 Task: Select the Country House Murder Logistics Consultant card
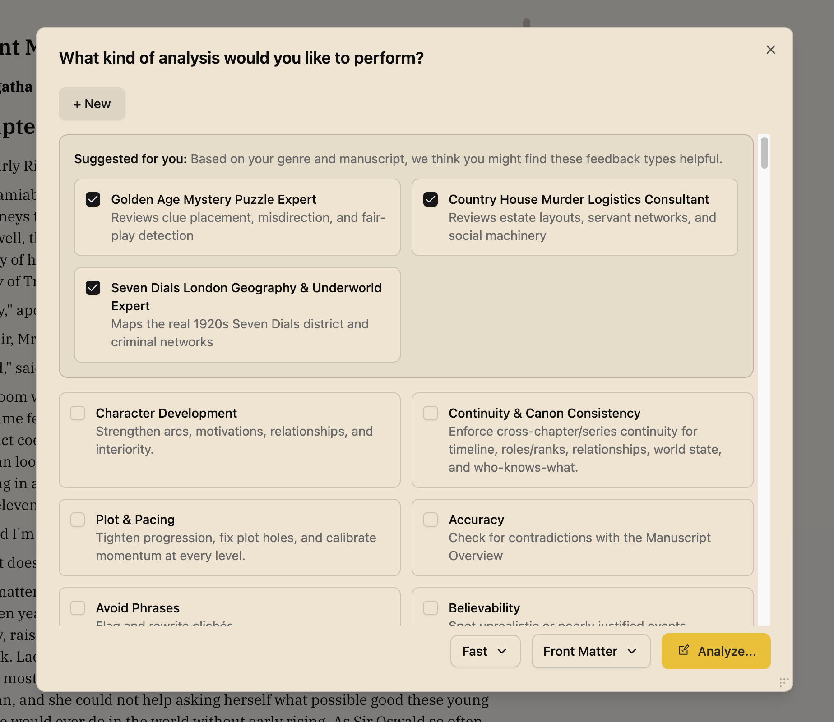click(x=575, y=217)
